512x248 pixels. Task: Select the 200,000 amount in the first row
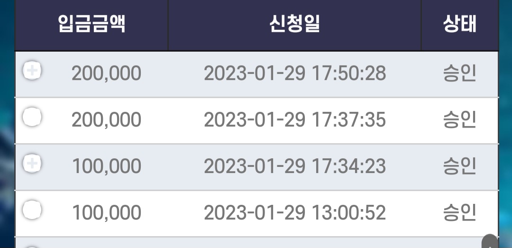pyautogui.click(x=107, y=73)
